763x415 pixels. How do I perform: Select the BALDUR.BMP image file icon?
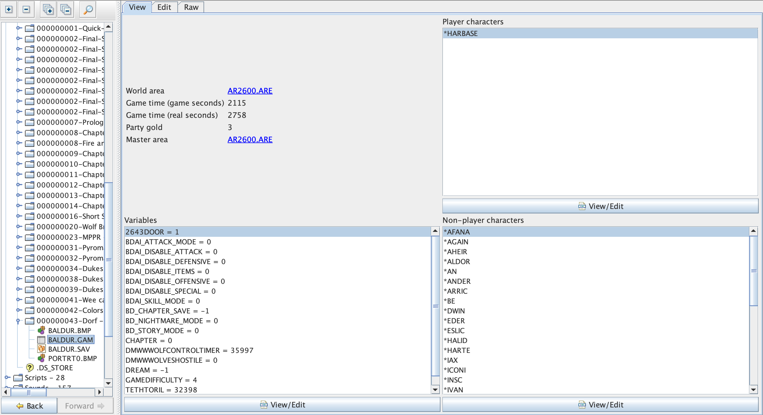point(42,330)
